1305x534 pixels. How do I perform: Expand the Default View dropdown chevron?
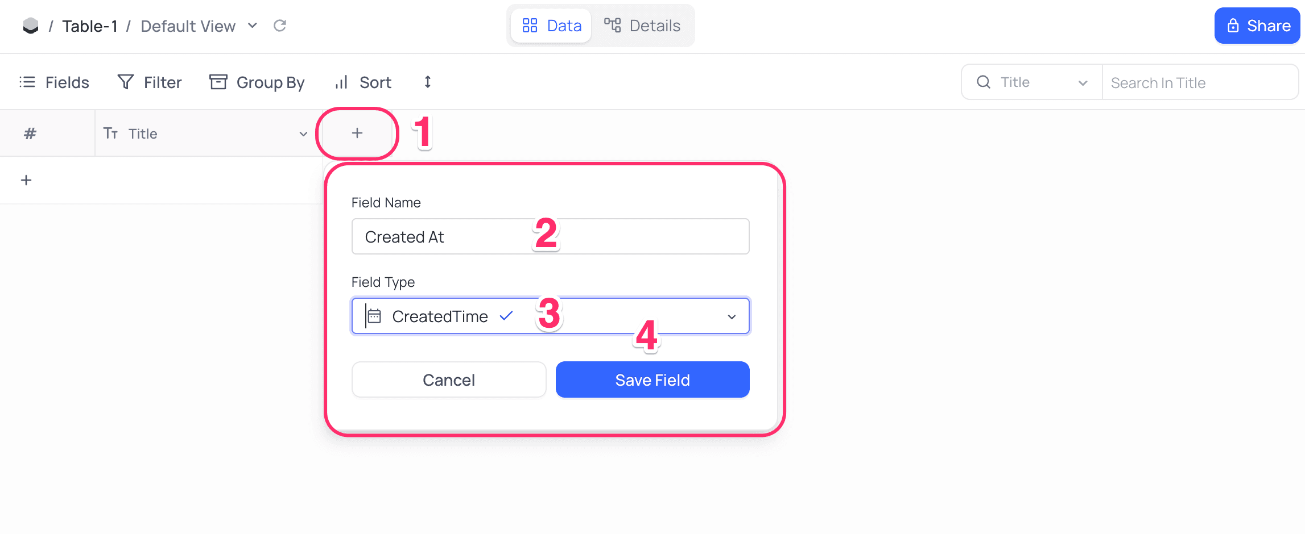[x=253, y=26]
